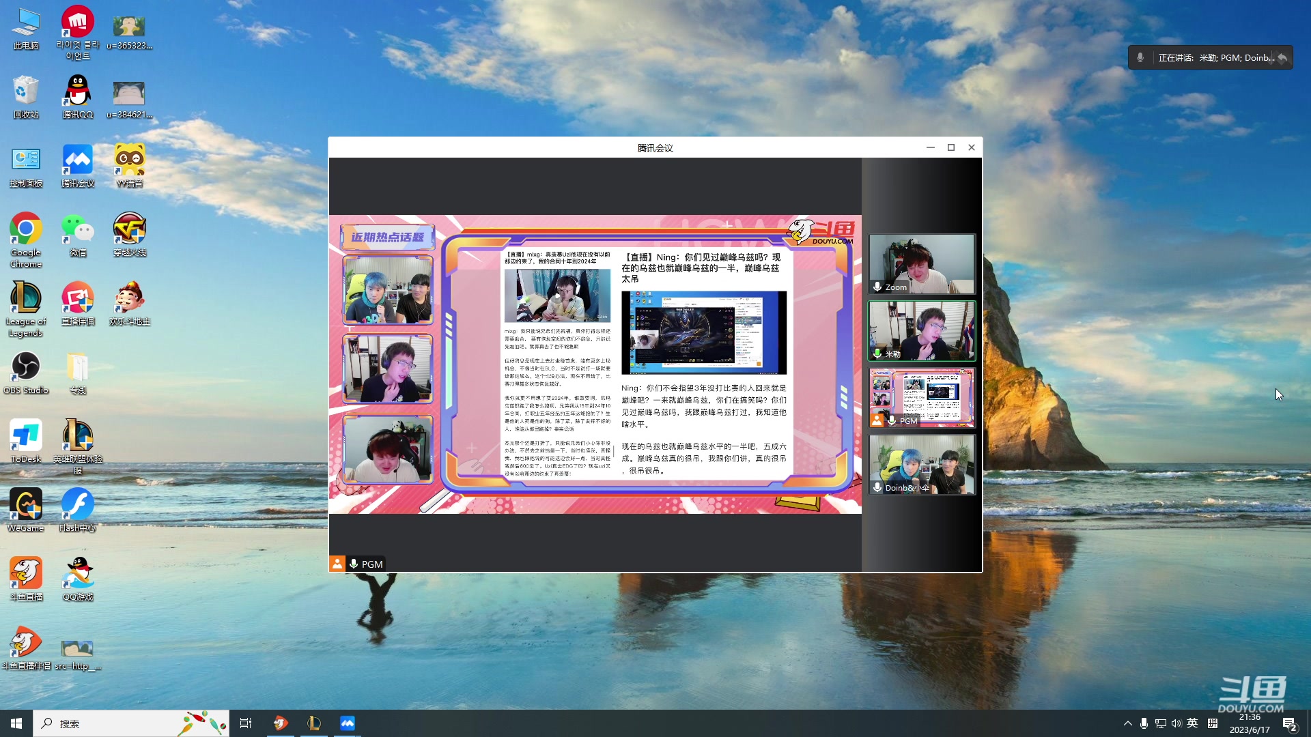This screenshot has width=1311, height=737.
Task: Open WeGame desktop shortcut
Action: pos(26,510)
